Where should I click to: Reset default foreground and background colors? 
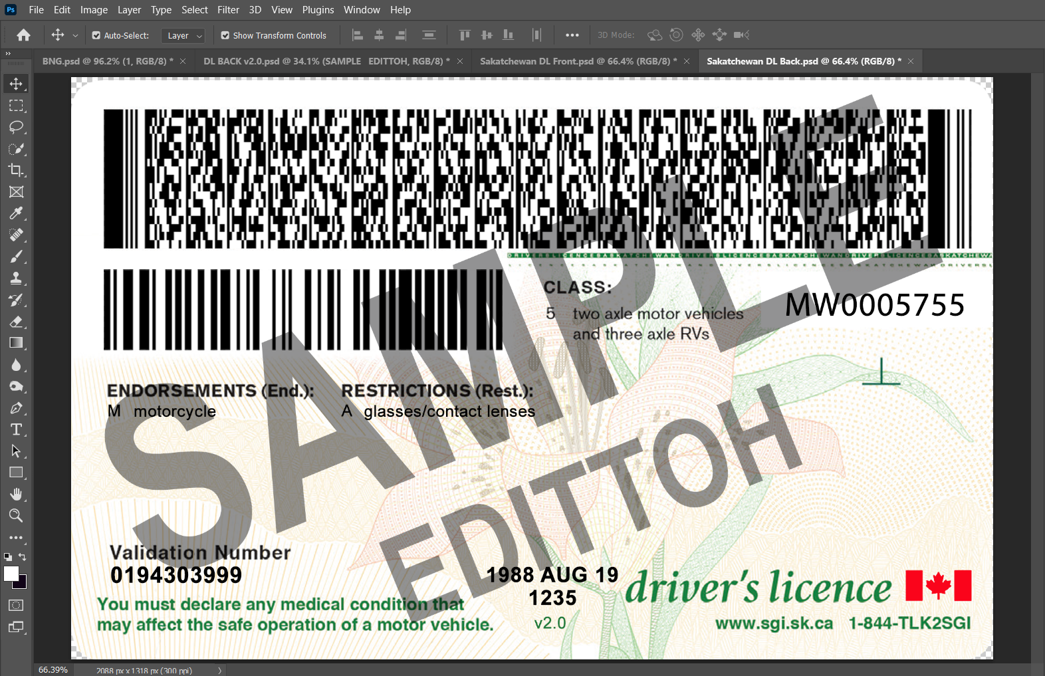(8, 557)
